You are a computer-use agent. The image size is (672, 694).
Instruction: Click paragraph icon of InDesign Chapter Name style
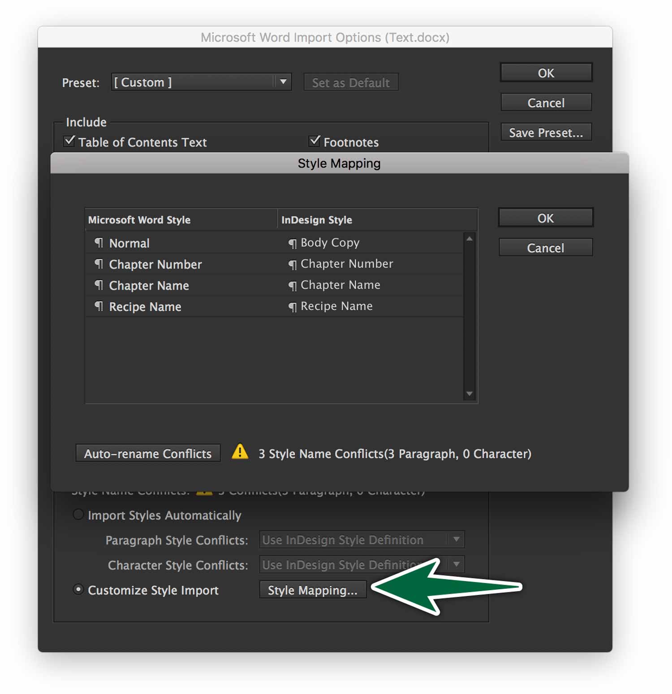click(x=293, y=286)
